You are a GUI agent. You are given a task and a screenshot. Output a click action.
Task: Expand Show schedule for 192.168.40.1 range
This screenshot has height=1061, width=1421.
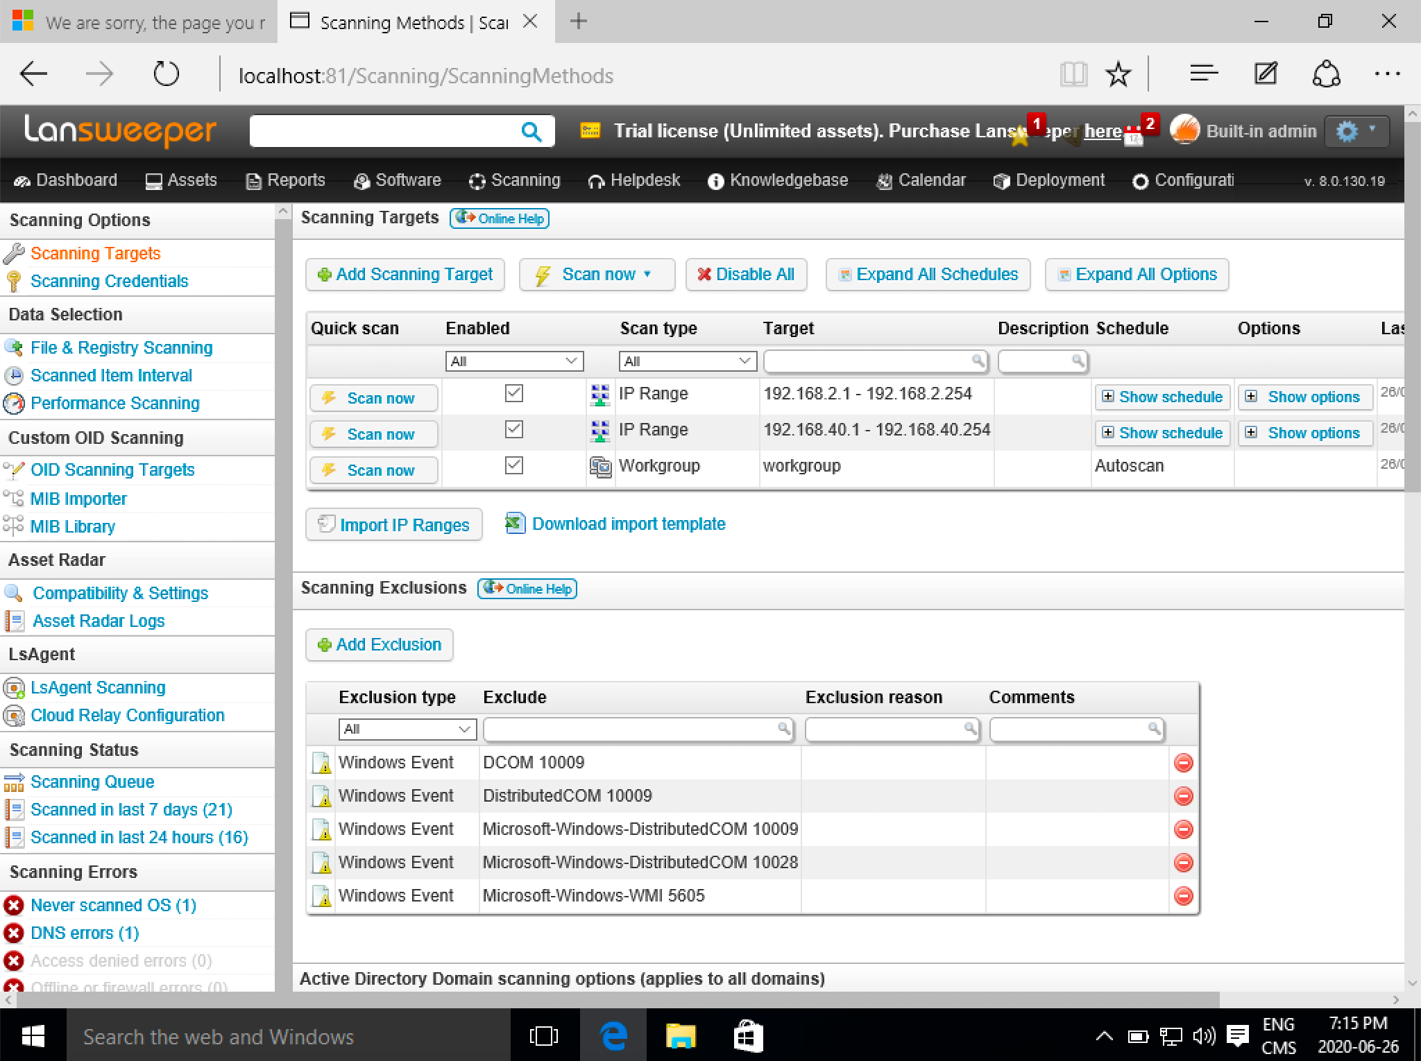coord(1163,433)
